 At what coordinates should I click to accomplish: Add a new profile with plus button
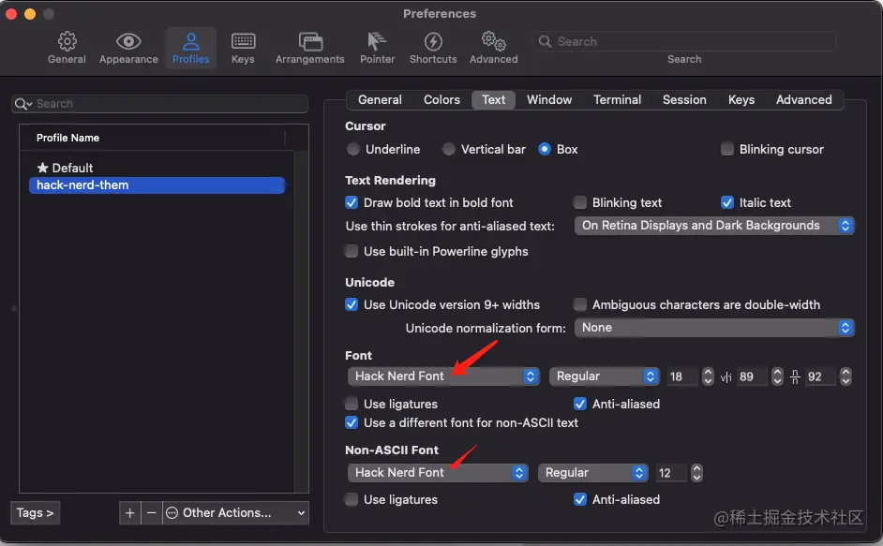click(129, 513)
